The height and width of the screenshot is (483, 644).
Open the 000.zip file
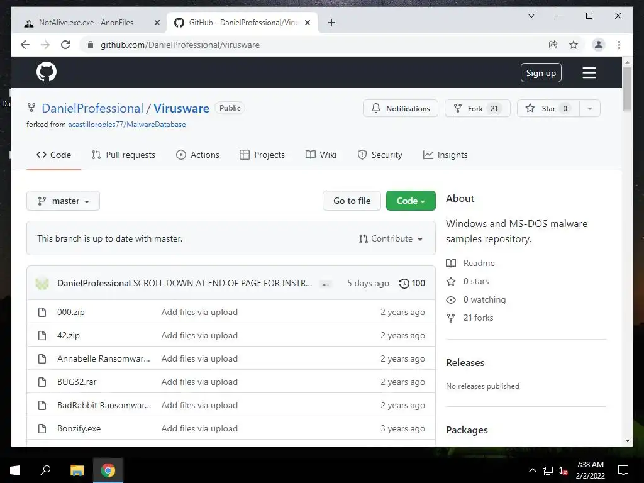pos(71,312)
